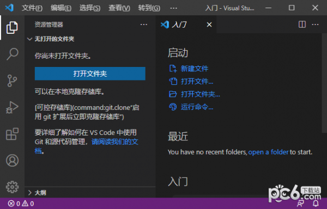Open the Source Control view
The height and width of the screenshot is (209, 327).
click(x=12, y=81)
